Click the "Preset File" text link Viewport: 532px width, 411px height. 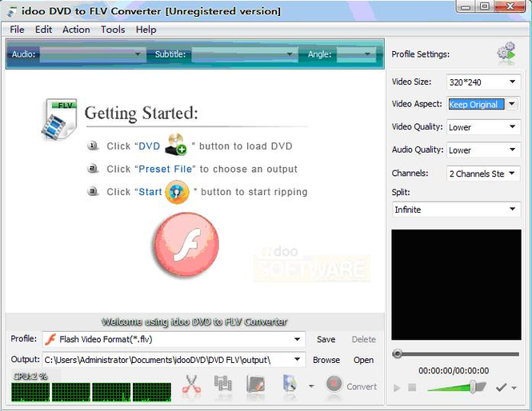coord(166,169)
